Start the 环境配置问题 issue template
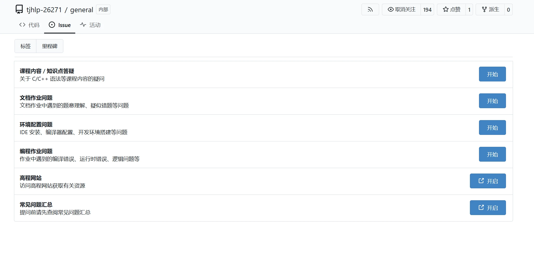This screenshot has width=534, height=269. click(x=492, y=128)
